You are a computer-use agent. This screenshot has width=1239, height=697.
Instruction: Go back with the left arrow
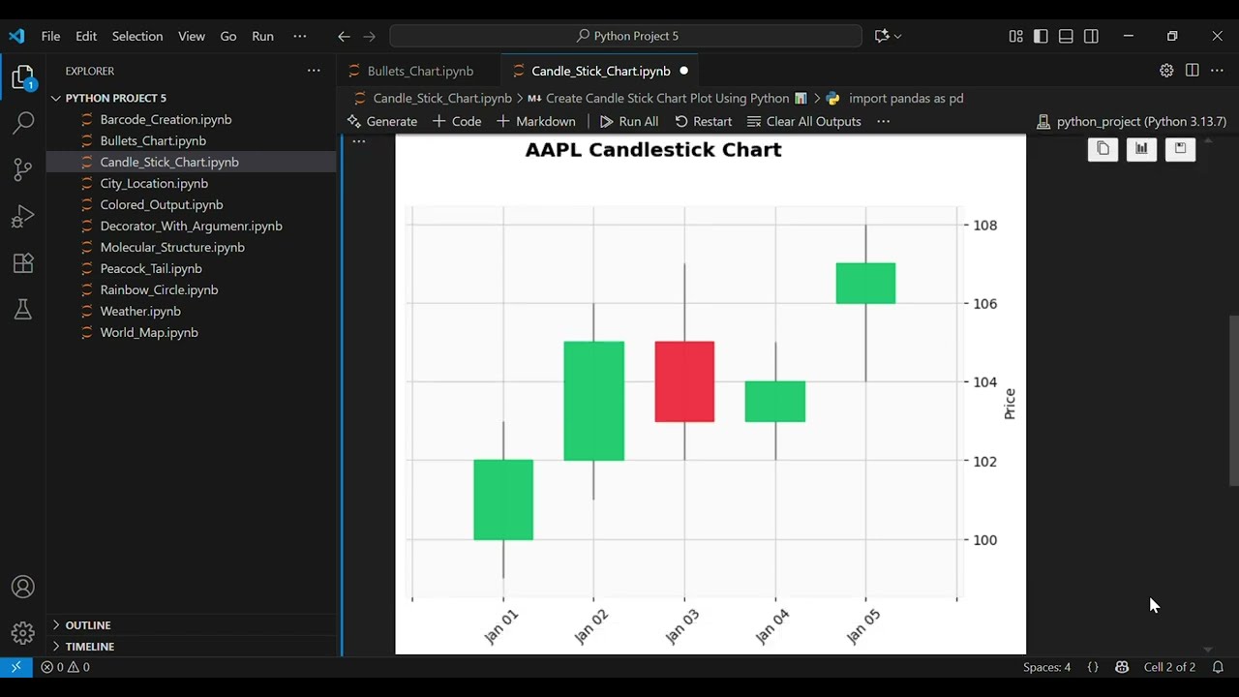click(x=344, y=36)
